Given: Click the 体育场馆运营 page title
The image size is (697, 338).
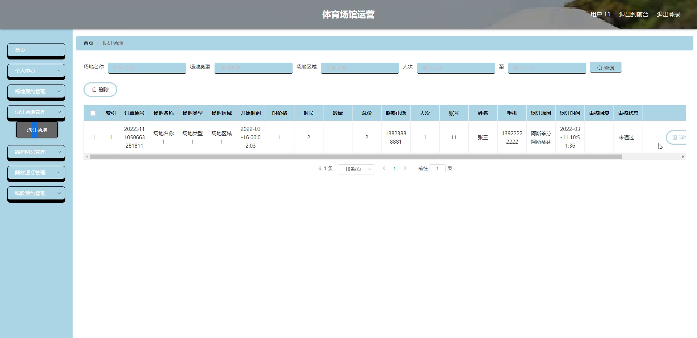Looking at the screenshot, I should pos(348,15).
